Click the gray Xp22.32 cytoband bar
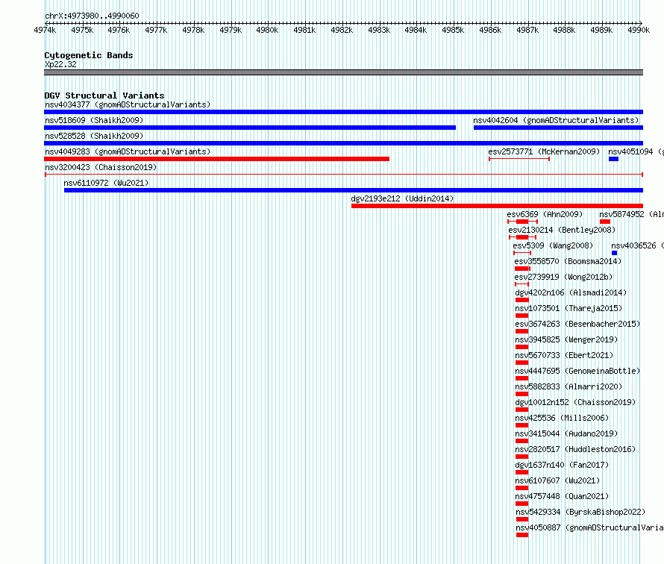The width and height of the screenshot is (664, 564). (x=343, y=72)
